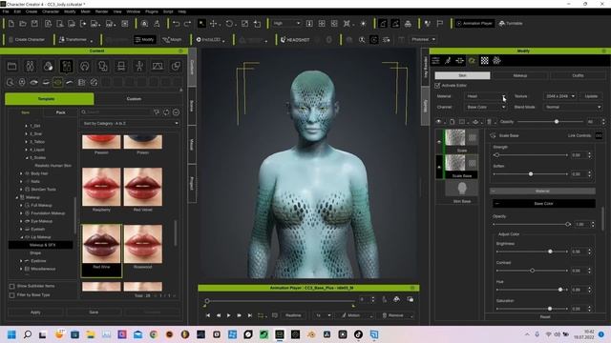Open the Texture size 2048 dropdown
The width and height of the screenshot is (611, 343).
(560, 96)
